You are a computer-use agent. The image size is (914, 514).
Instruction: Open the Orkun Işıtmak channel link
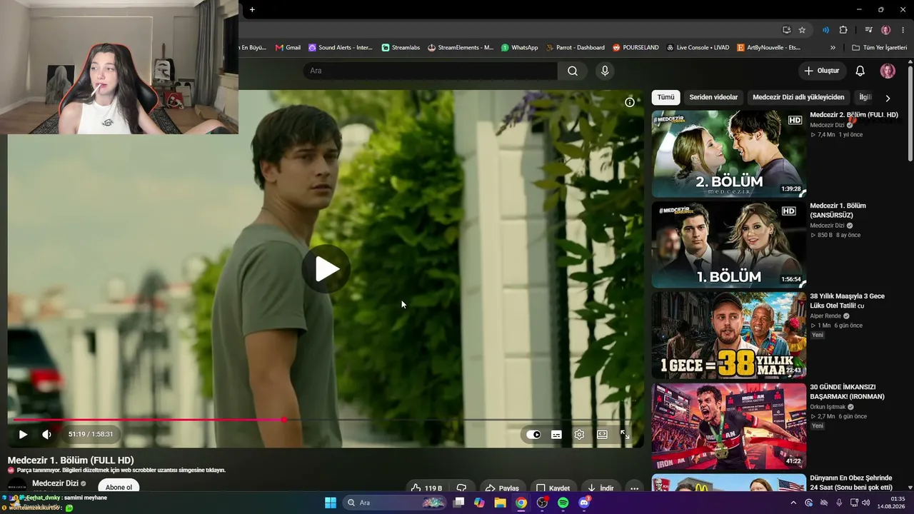[x=828, y=407]
